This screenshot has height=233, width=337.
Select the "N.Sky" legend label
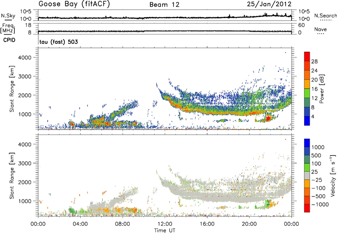pyautogui.click(x=8, y=16)
